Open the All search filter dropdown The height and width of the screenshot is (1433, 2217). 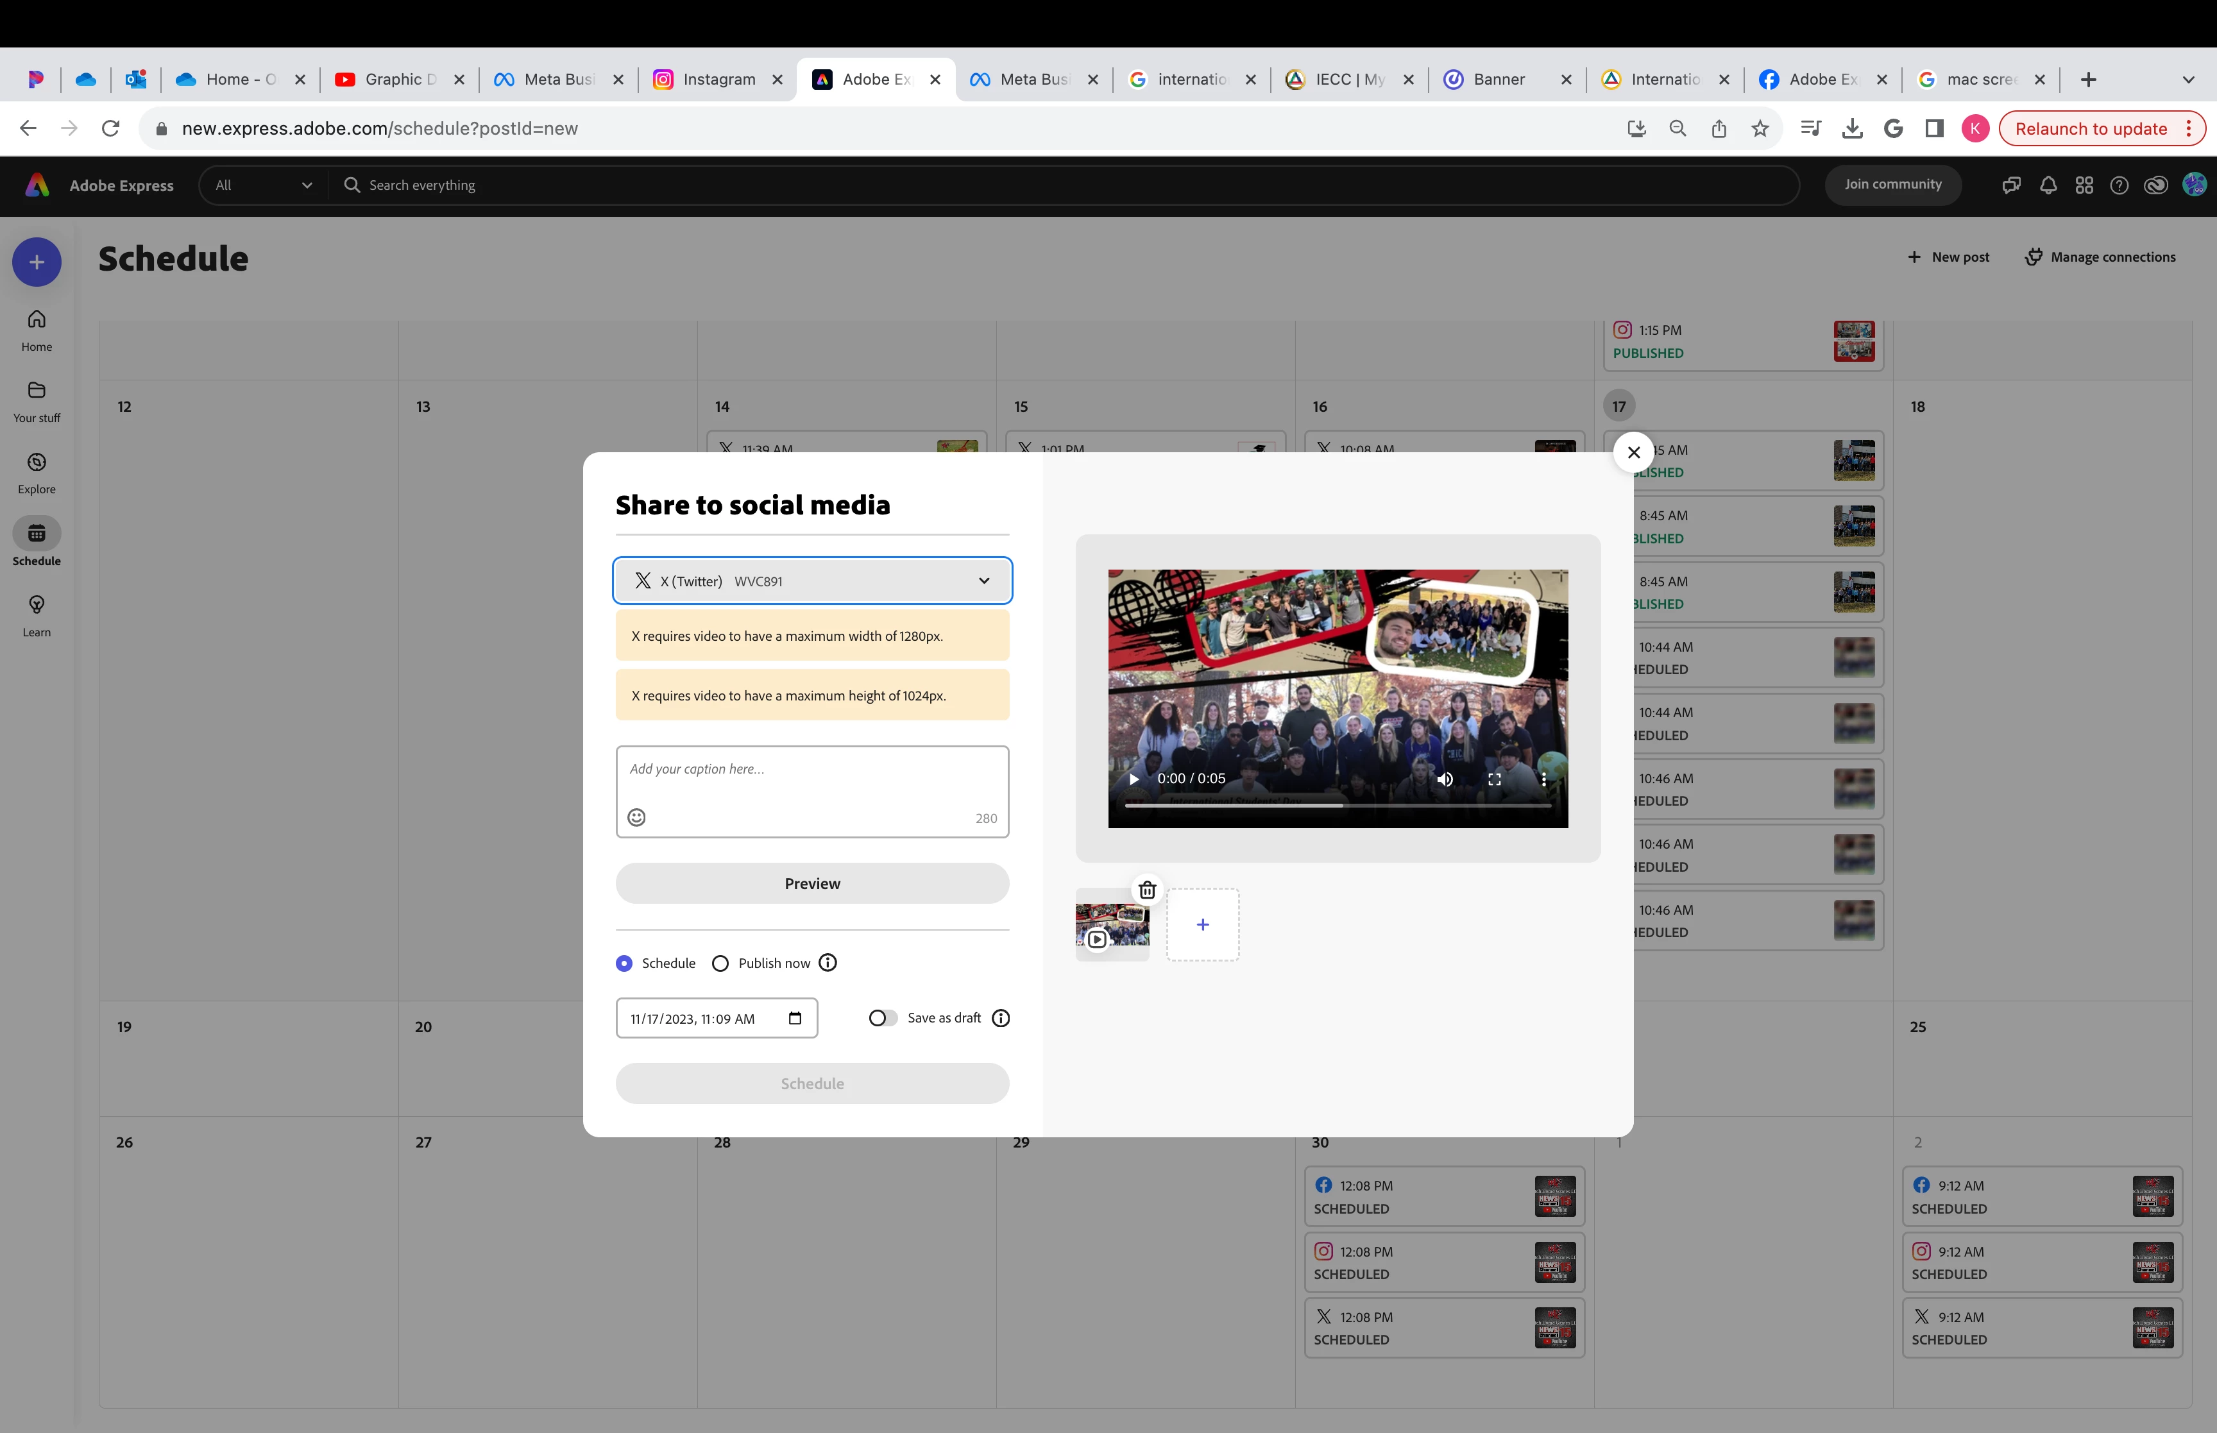click(x=263, y=185)
